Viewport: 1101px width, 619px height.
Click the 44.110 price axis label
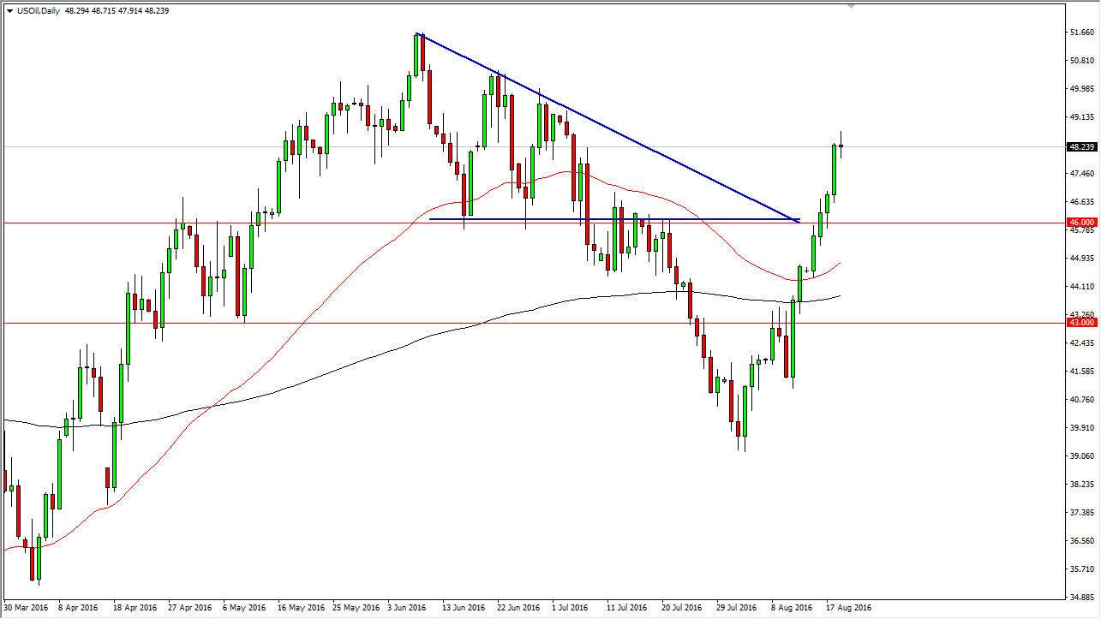pos(1082,287)
